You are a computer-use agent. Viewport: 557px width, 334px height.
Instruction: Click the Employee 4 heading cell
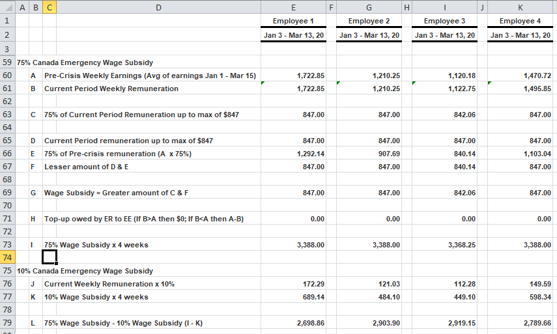tap(520, 21)
